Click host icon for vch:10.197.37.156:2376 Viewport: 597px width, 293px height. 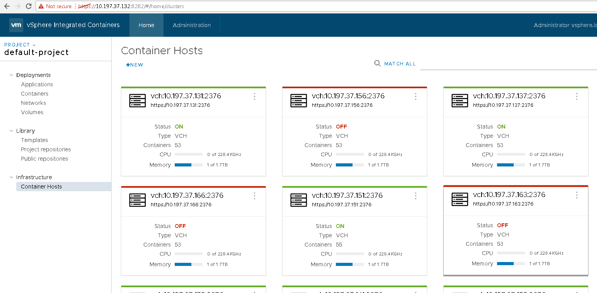tap(298, 101)
